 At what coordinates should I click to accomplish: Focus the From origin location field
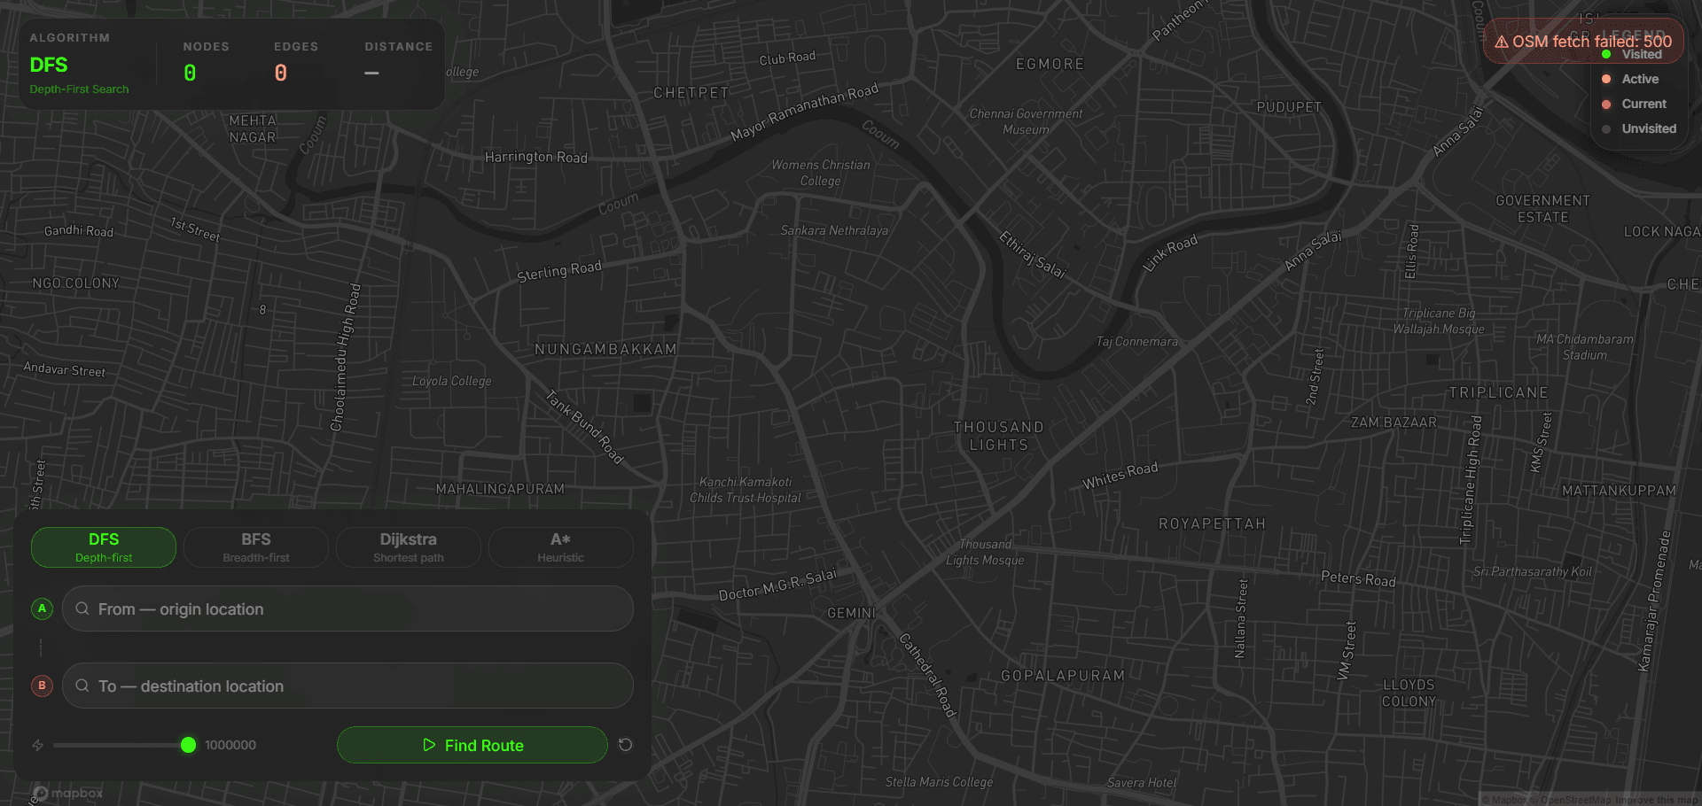347,608
